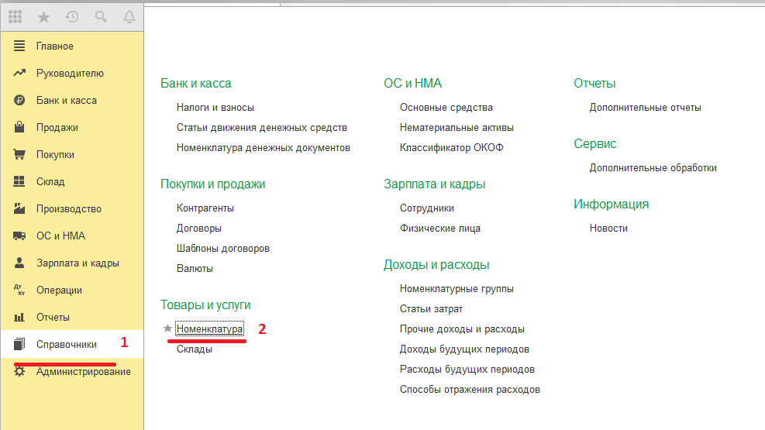Screen dimensions: 765x430
Task: Open Расходы будущих периодов link
Action: [467, 369]
